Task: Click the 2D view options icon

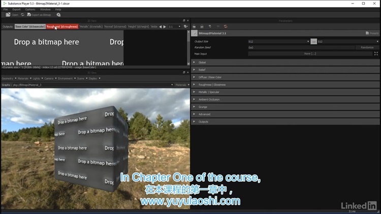Action: point(185,26)
